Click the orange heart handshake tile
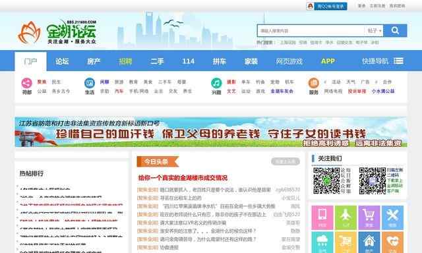Screen dimensions: 422x253 [392, 242]
